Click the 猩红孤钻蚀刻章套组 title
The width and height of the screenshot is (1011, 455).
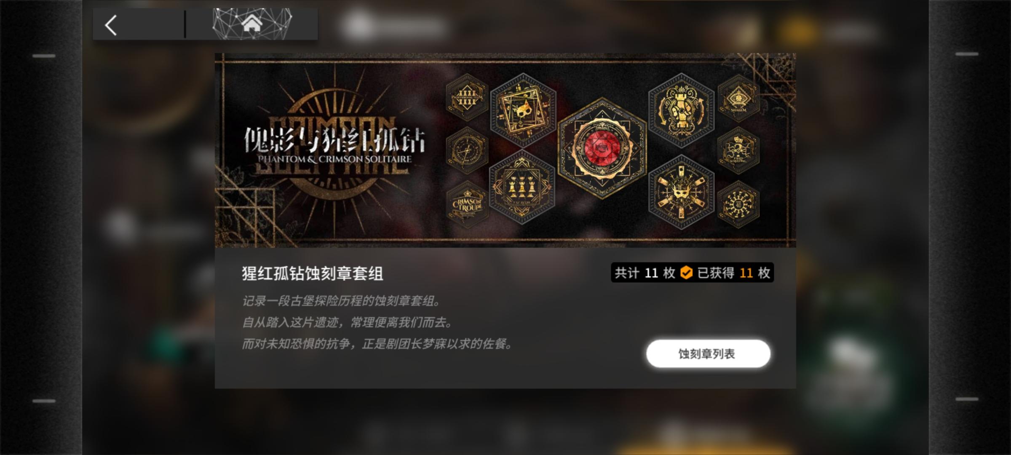pyautogui.click(x=312, y=273)
